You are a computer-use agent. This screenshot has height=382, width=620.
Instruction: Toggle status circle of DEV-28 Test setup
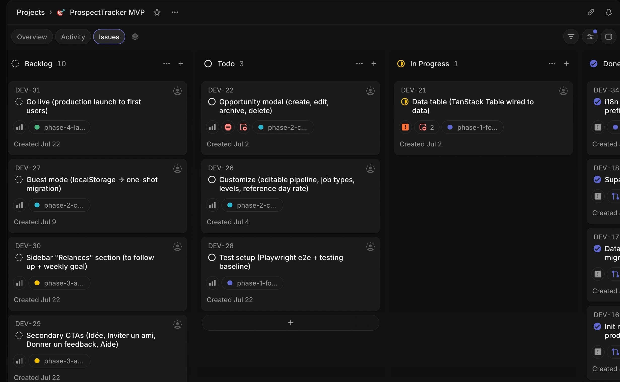212,257
